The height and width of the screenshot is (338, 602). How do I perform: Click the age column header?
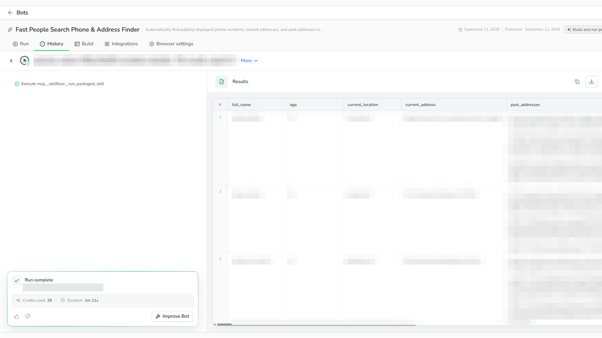click(315, 105)
